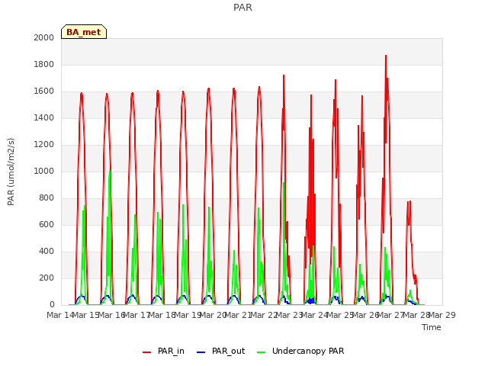The width and height of the screenshot is (488, 366).
Task: Click the 0 y-axis label
Action: tap(52, 305)
